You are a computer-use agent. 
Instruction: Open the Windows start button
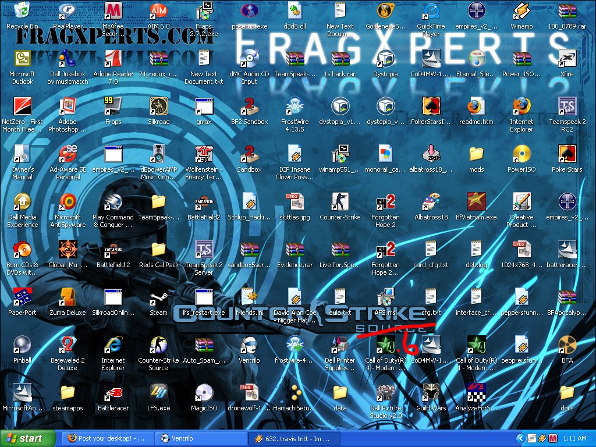pos(28,438)
